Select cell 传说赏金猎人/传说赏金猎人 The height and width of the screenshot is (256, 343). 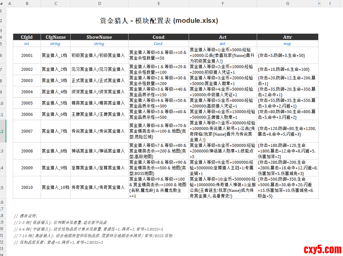coord(99,131)
